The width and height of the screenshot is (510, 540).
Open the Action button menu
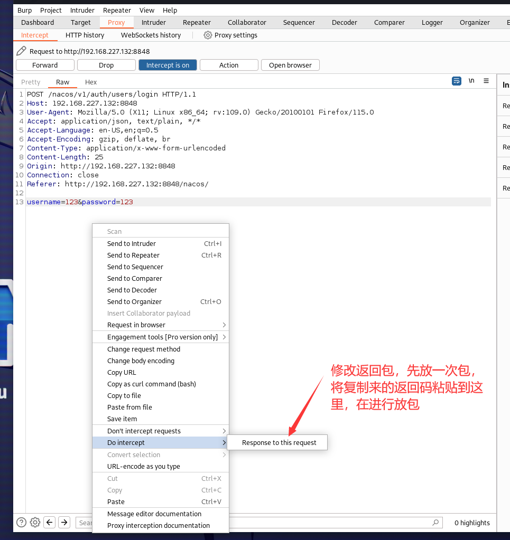[229, 65]
